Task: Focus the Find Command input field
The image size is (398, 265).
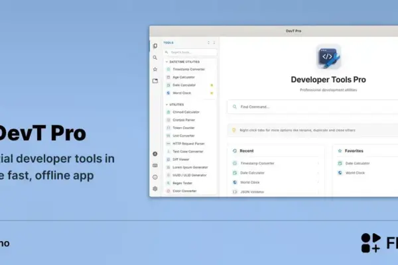Action: click(312, 107)
